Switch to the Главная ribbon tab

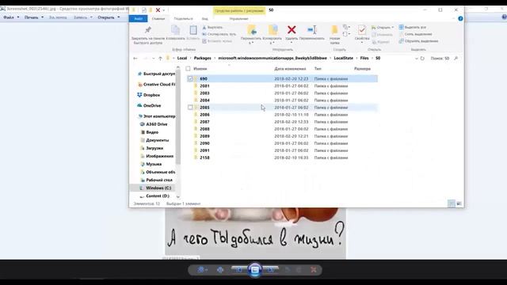[158, 19]
